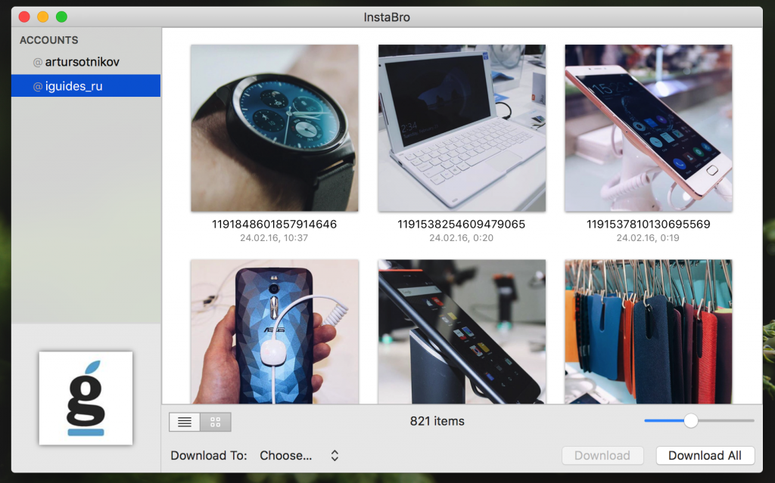This screenshot has height=483, width=775.
Task: Select the artursotnikov account
Action: (x=86, y=62)
